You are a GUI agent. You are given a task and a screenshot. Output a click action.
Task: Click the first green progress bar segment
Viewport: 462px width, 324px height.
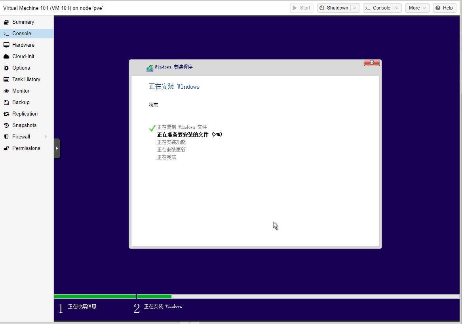(95, 297)
